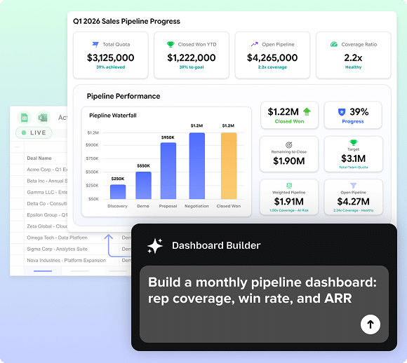The width and height of the screenshot is (407, 363).
Task: Select the 'Beta Inc - Annual' row
Action: (x=39, y=181)
